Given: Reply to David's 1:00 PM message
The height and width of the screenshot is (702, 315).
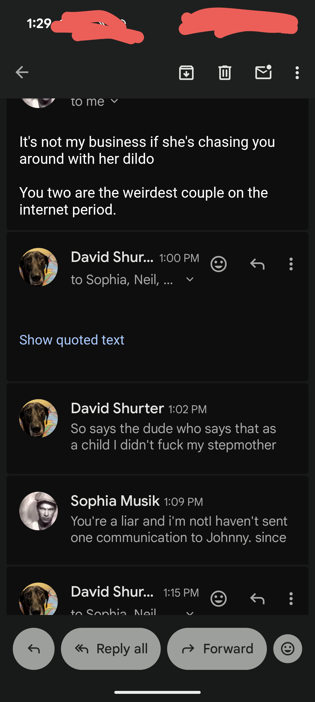Looking at the screenshot, I should (x=257, y=264).
